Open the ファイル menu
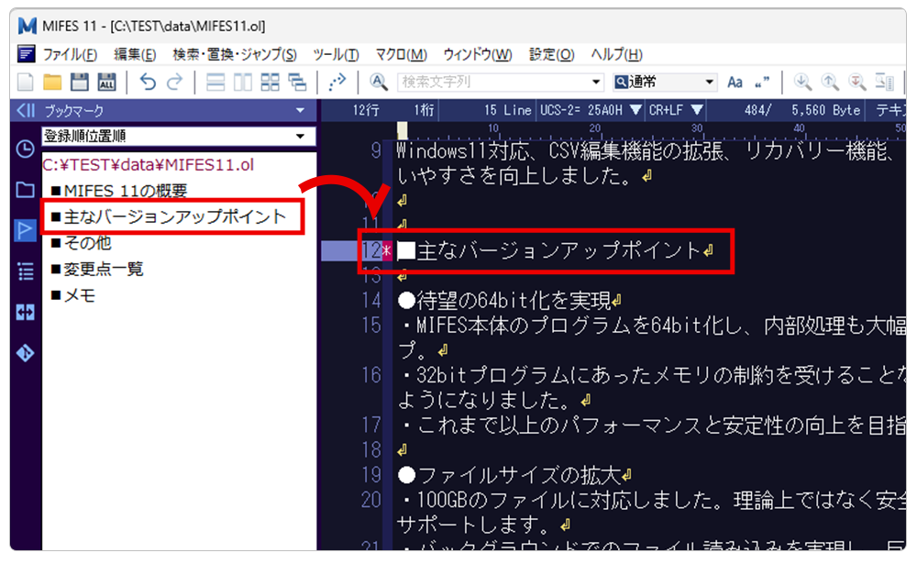The height and width of the screenshot is (564, 917). click(69, 54)
